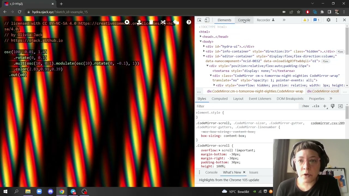
Task: Click the Hydra upload/share icon
Action: pyautogui.click(x=139, y=22)
